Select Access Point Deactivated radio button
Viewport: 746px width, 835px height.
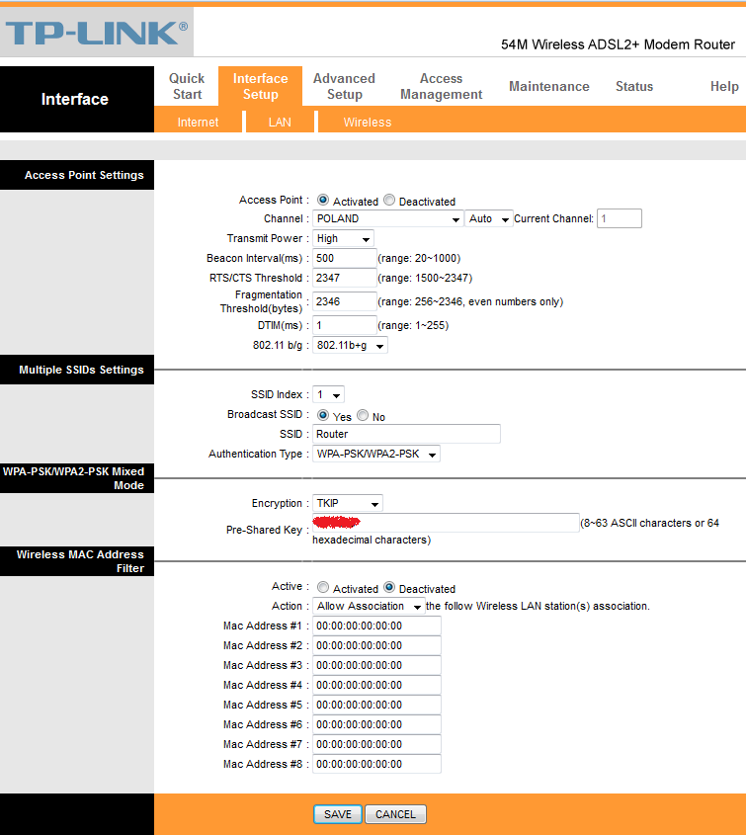click(389, 200)
